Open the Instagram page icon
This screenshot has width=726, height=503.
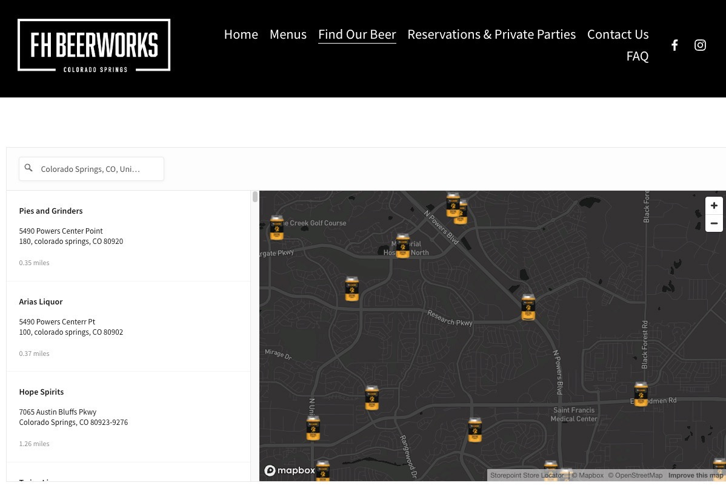pos(700,45)
